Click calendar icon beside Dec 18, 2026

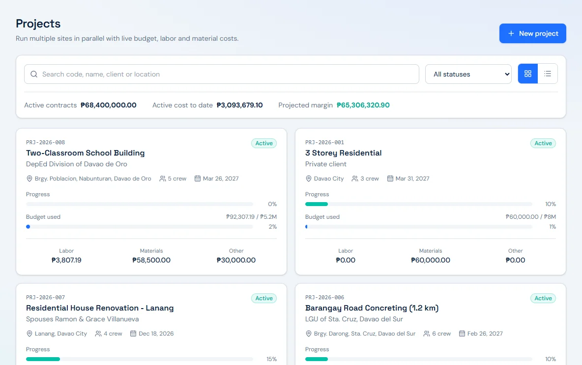[x=133, y=334]
